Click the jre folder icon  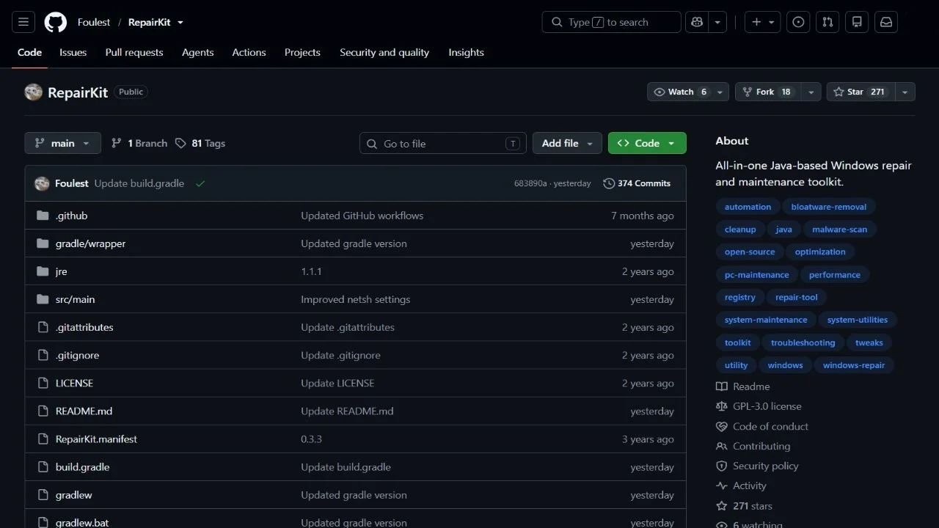[43, 271]
